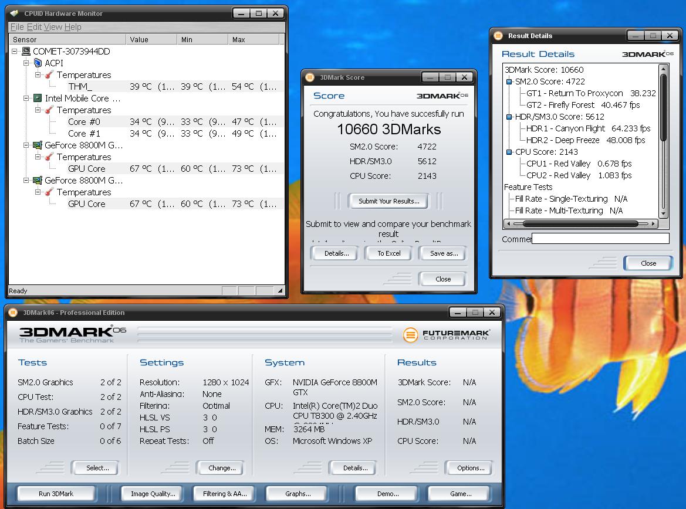
Task: Click the vertical scrollbar thumb in Result Details
Action: point(663,107)
